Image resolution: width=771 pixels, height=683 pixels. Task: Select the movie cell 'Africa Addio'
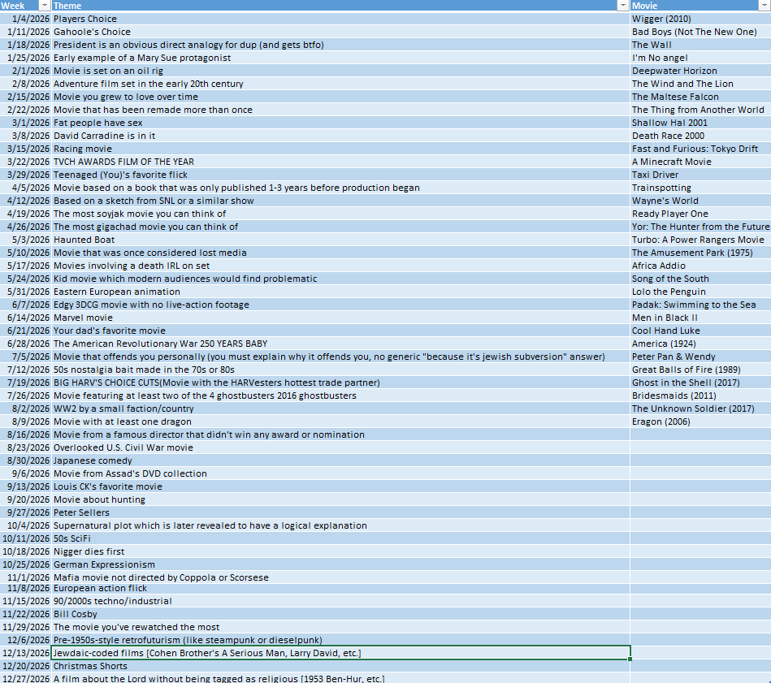click(700, 266)
